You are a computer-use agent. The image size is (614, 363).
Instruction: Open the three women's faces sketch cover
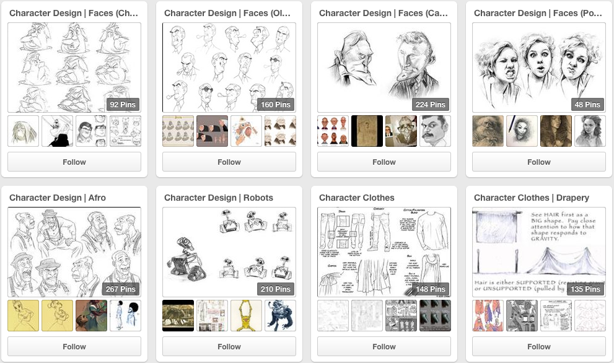pyautogui.click(x=539, y=68)
